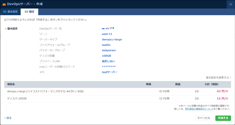Click the devops.c-large ハイコストパフォーマンスモデル row name
The image size is (235, 125).
click(45, 91)
